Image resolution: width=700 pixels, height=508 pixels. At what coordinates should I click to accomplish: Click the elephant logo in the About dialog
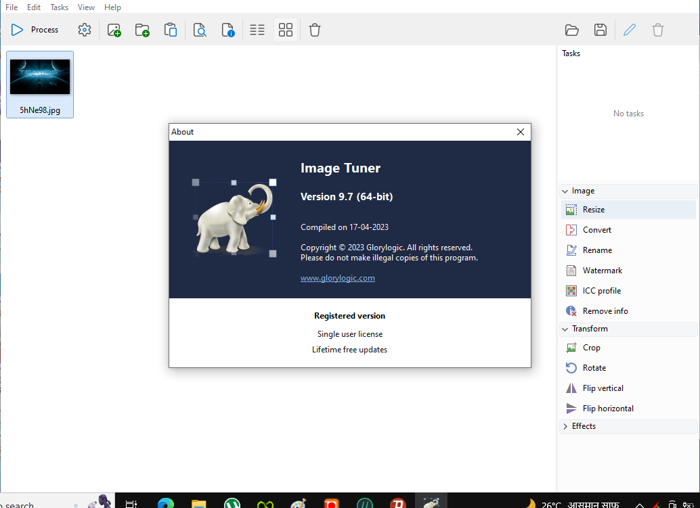click(234, 219)
